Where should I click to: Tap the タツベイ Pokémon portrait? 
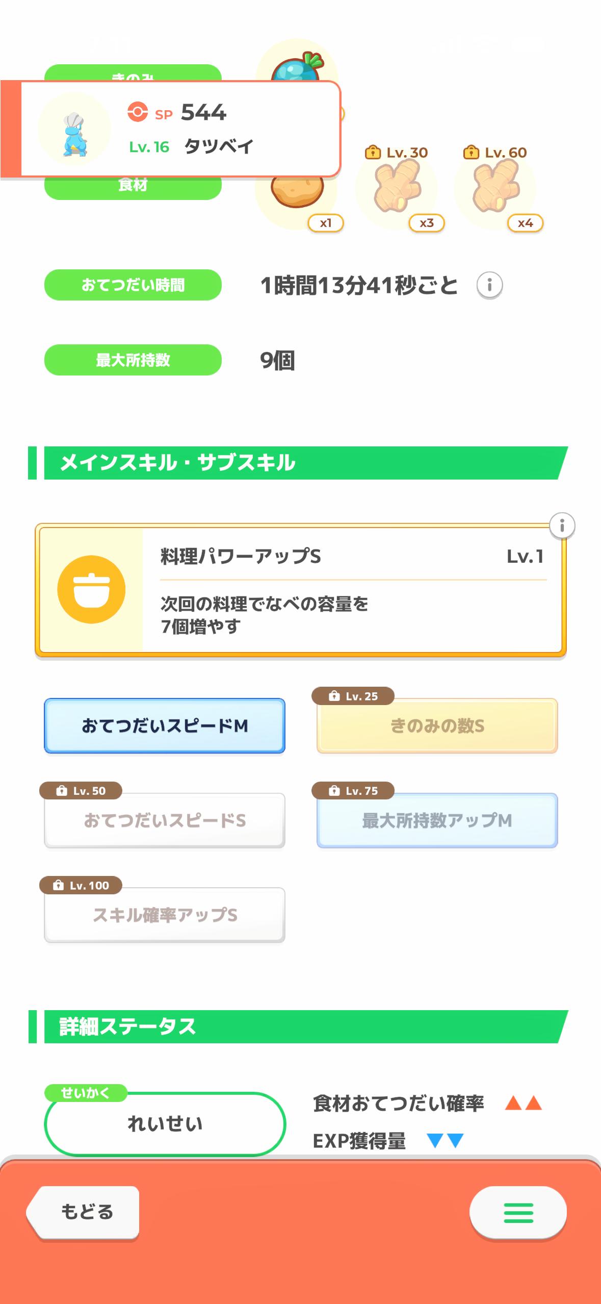pyautogui.click(x=74, y=129)
